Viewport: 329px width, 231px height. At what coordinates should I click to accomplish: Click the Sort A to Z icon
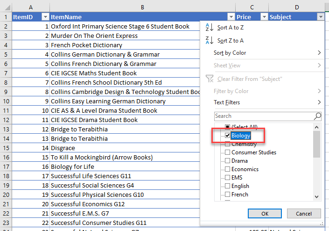click(x=209, y=28)
